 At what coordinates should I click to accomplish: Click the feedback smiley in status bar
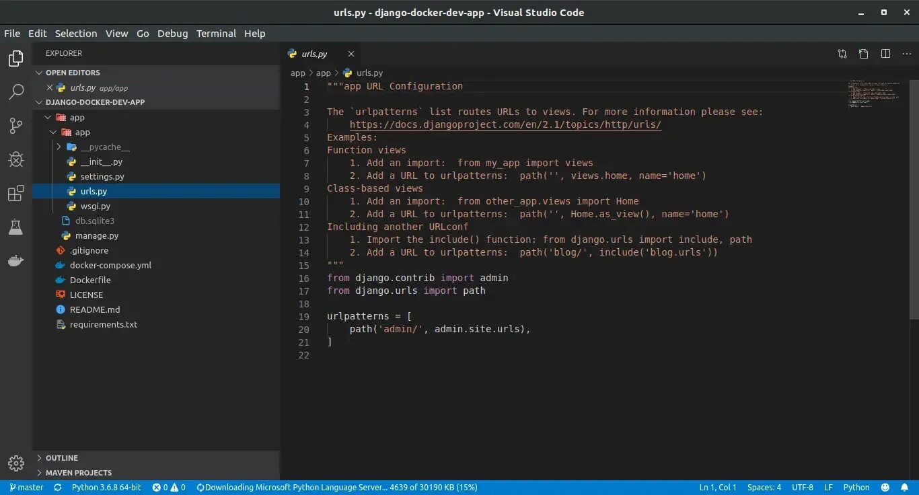click(x=885, y=488)
